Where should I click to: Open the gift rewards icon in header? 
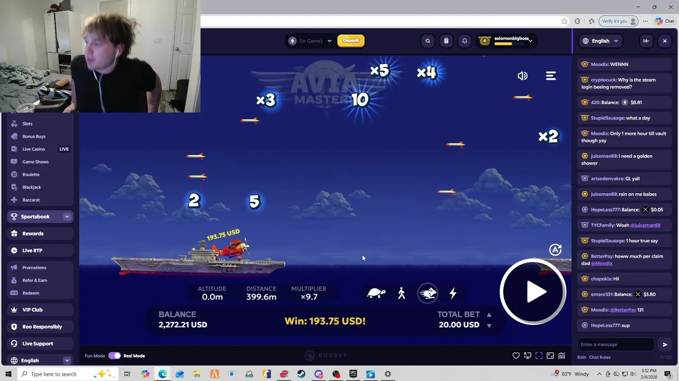click(446, 41)
